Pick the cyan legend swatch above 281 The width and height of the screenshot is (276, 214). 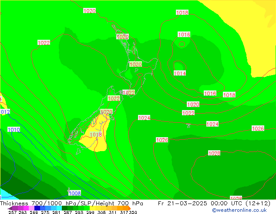click(59, 208)
